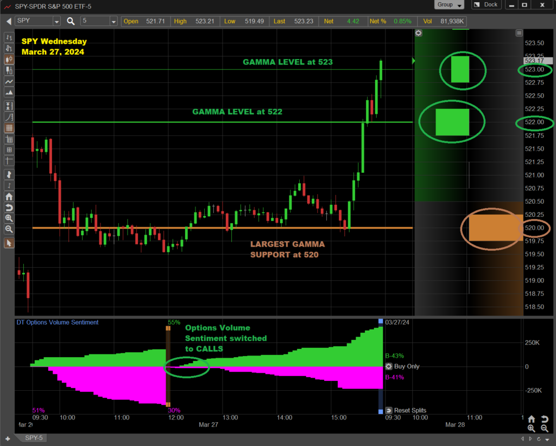
Task: Click the zoom in magnifier in left toolbar
Action: click(9, 218)
